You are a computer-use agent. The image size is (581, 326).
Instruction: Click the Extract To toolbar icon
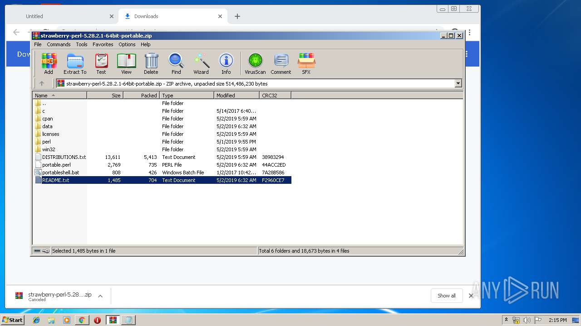(x=75, y=64)
